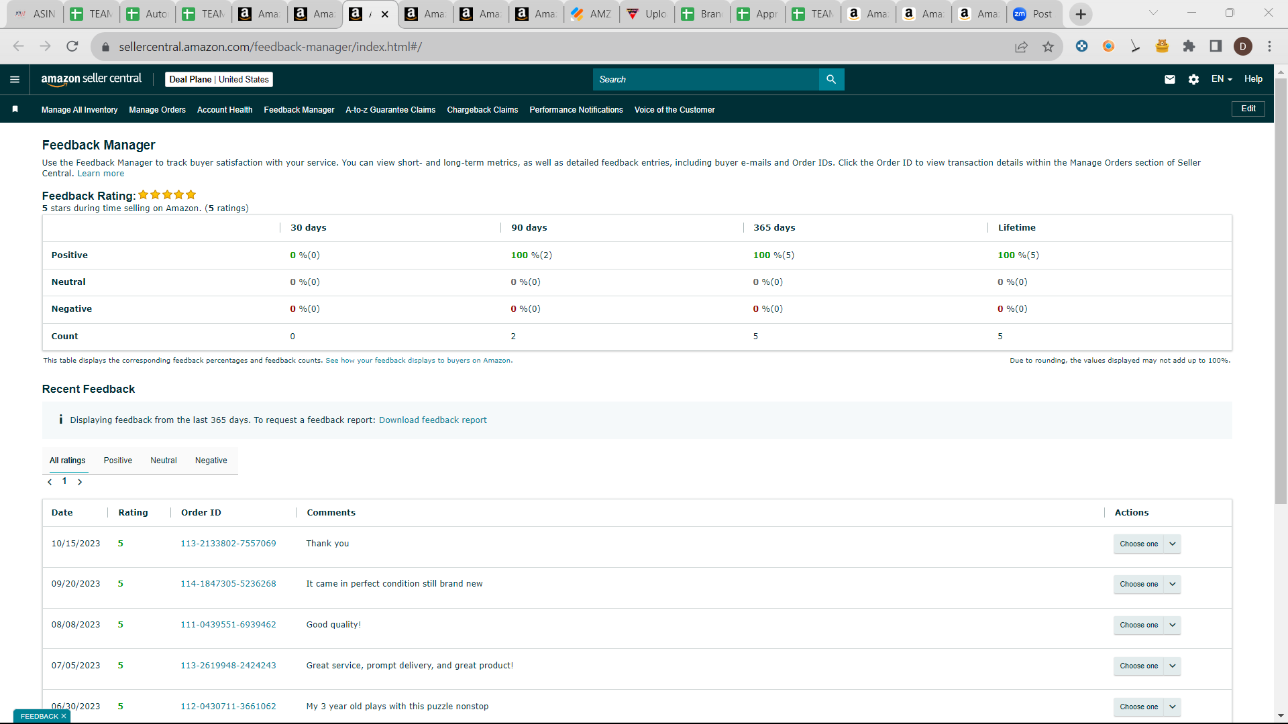This screenshot has height=724, width=1288.
Task: Click the orange Firefox-like extension icon
Action: tap(1108, 46)
